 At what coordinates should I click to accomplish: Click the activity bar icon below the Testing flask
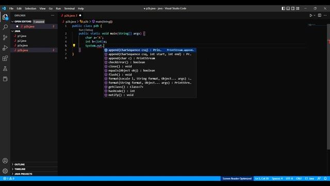[x=5, y=79]
